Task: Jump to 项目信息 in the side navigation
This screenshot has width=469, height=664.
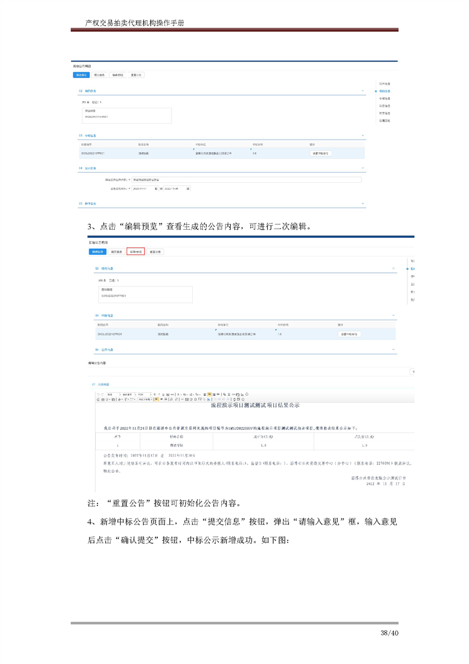Action: [x=384, y=85]
